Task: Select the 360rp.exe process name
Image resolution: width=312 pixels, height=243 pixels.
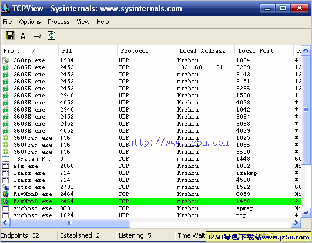Action: point(29,60)
